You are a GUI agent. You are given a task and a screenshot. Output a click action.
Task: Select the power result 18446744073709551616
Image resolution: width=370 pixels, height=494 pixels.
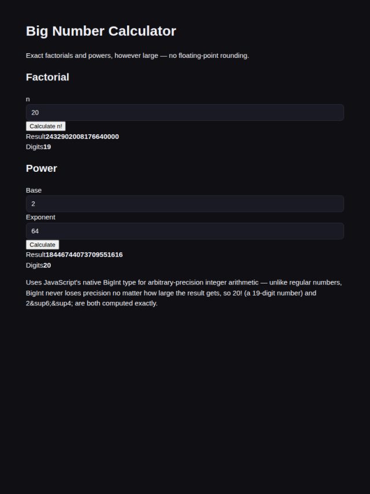click(84, 255)
